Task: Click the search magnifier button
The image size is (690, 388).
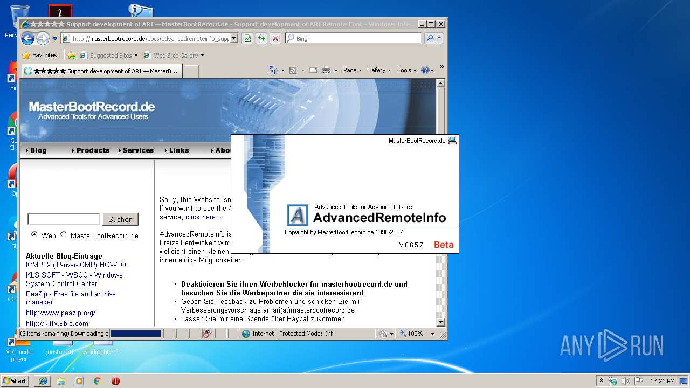Action: coord(430,39)
